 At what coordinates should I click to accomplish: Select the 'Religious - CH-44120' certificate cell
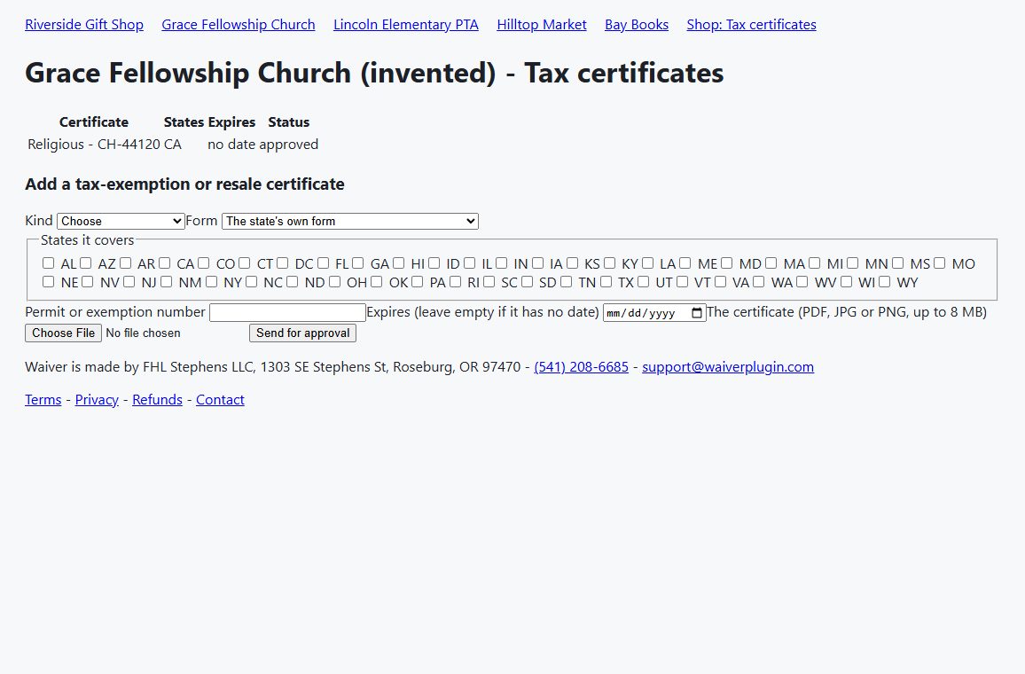(94, 145)
